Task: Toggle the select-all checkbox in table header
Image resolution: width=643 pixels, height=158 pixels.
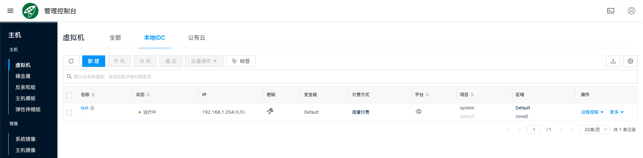Action: (69, 95)
